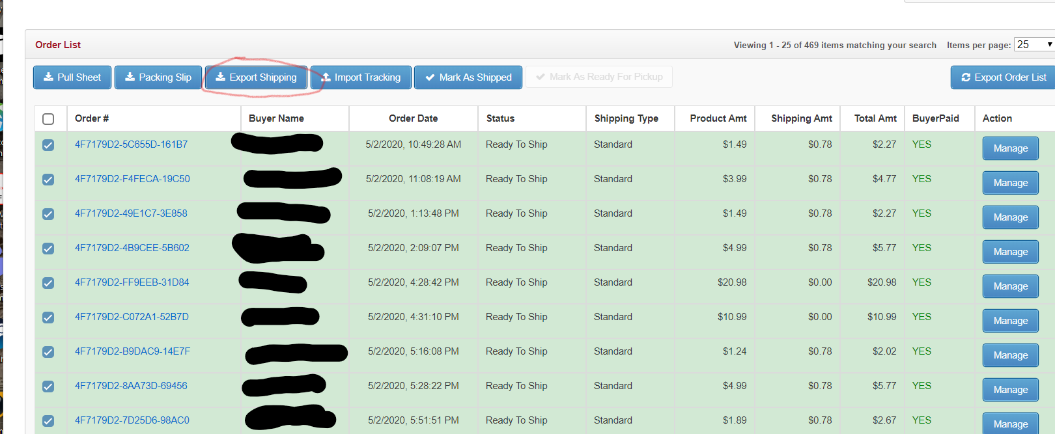The height and width of the screenshot is (434, 1055).
Task: Uncheck order 4F7179D2-FF9EEB-31D84 checkbox
Action: coord(48,283)
